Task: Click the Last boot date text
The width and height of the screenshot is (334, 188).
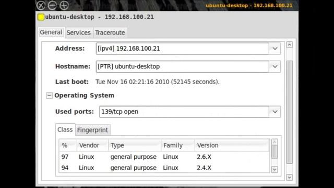Action: 158,82
